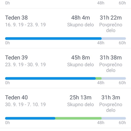Tap the 31h 22m Povprečno delo value
Viewport: 131px width, 131px height.
[x=111, y=18]
